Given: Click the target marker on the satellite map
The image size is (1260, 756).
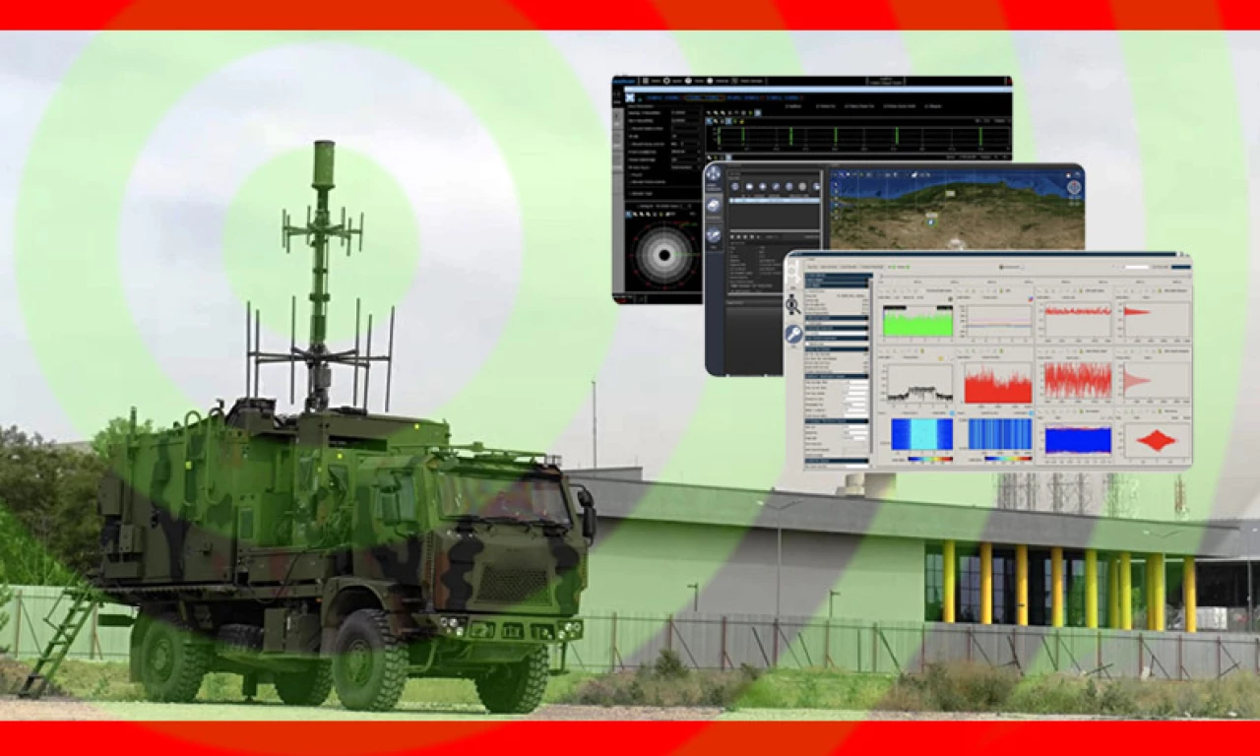Looking at the screenshot, I should tap(931, 221).
